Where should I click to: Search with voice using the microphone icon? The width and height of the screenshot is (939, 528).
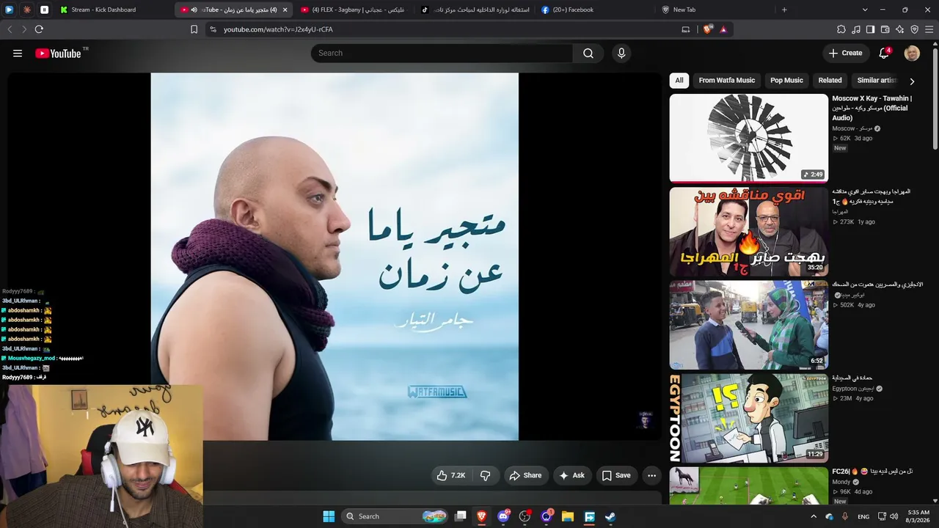point(621,53)
